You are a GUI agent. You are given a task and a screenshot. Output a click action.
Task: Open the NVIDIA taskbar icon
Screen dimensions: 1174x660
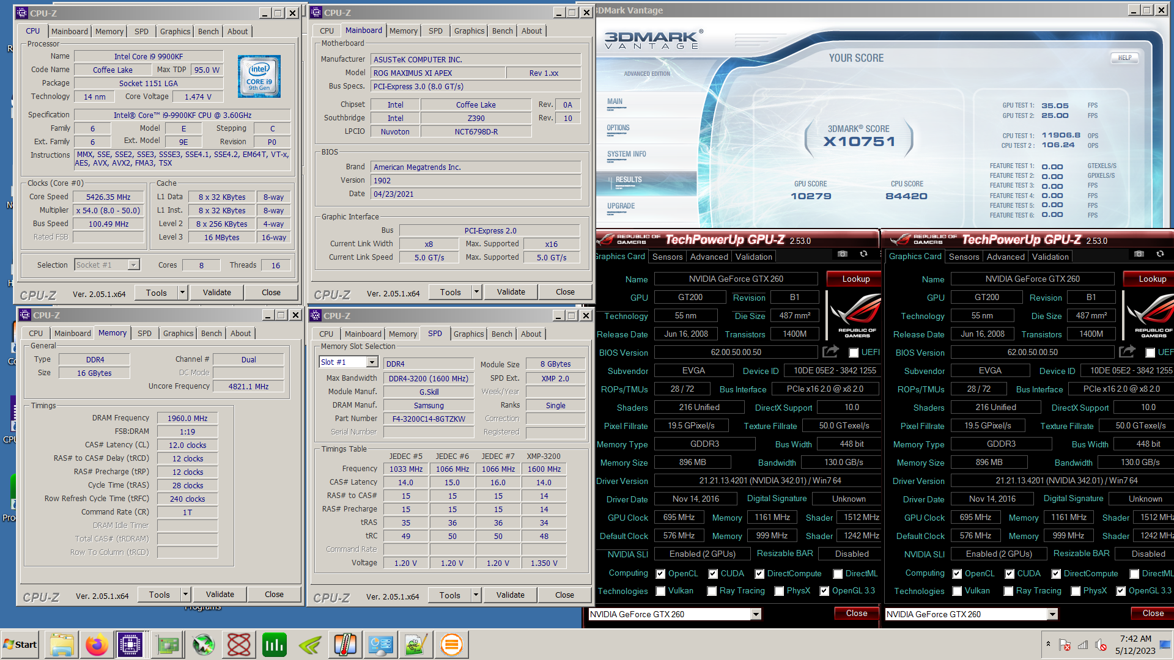(x=310, y=645)
